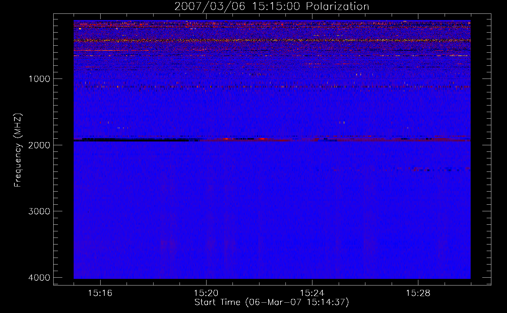Click the '1000' frequency tick label
This screenshot has height=313, width=507.
tap(39, 79)
